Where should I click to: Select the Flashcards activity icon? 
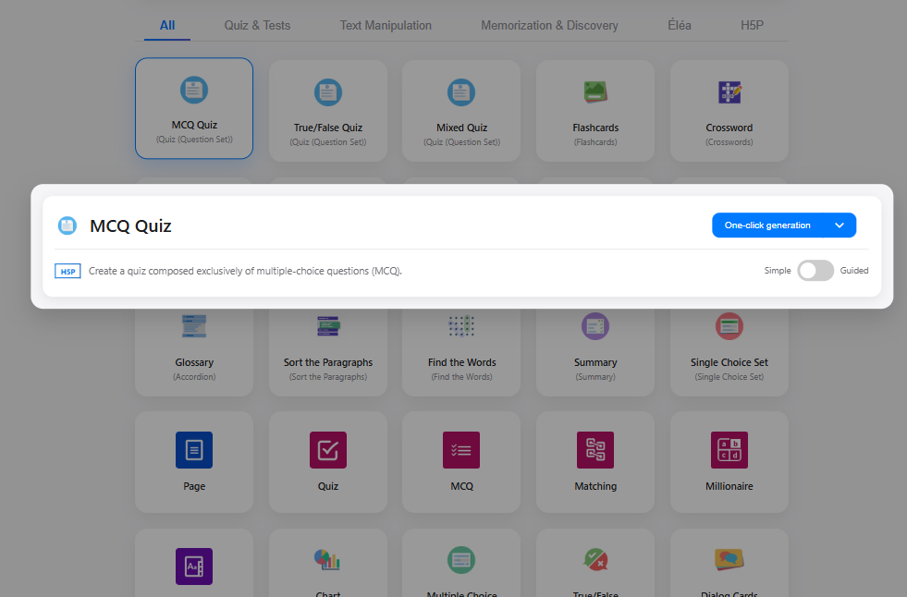[x=594, y=91]
